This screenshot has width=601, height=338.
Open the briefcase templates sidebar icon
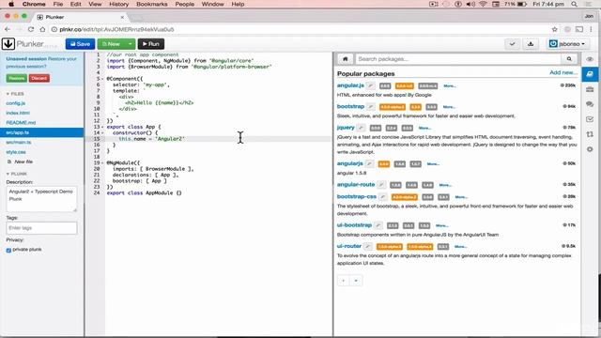590,89
